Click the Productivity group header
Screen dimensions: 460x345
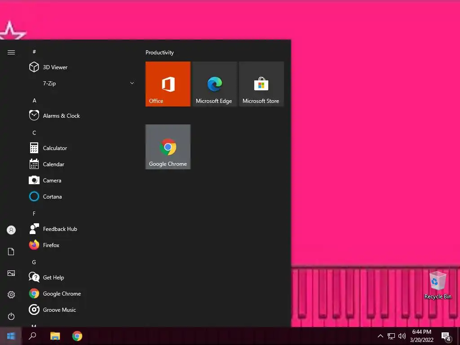159,53
